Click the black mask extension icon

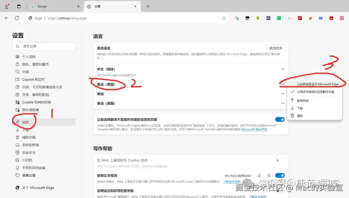pyautogui.click(x=247, y=18)
